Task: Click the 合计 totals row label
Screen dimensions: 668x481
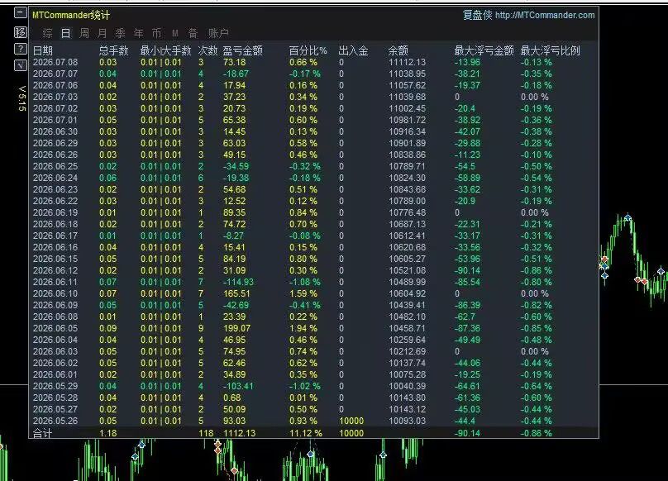Action: click(42, 433)
